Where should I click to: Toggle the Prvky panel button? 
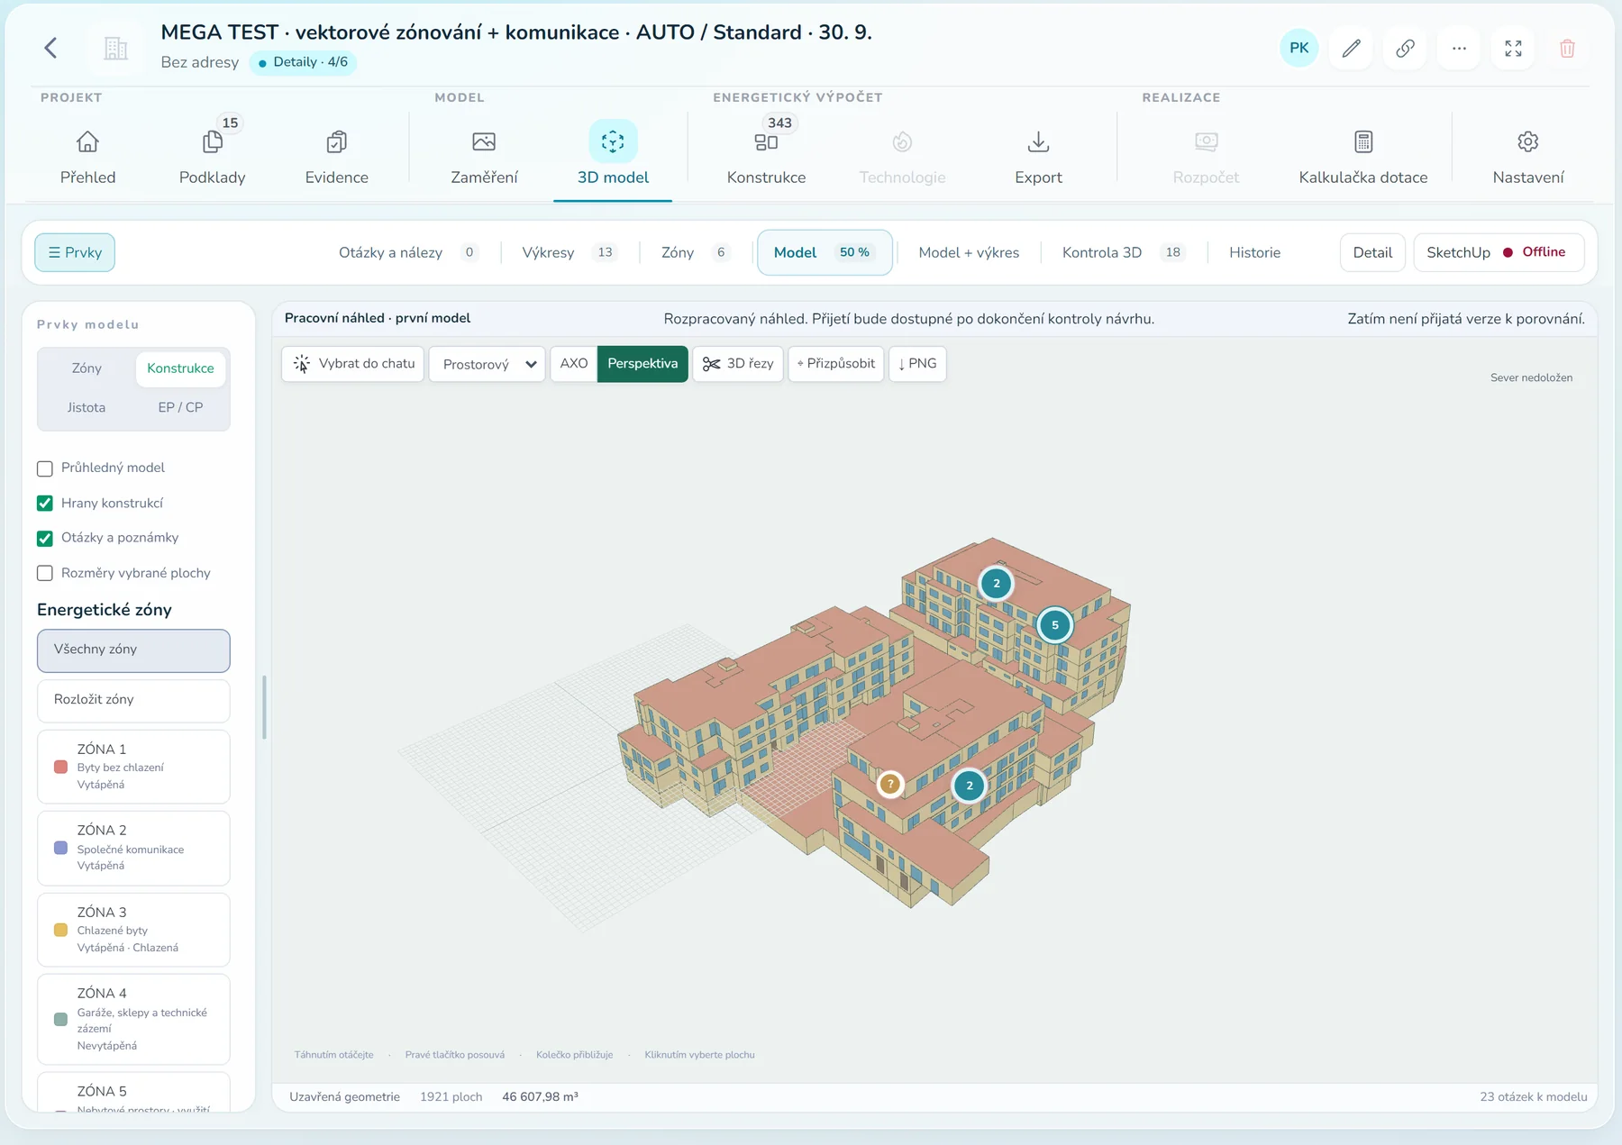coord(75,252)
